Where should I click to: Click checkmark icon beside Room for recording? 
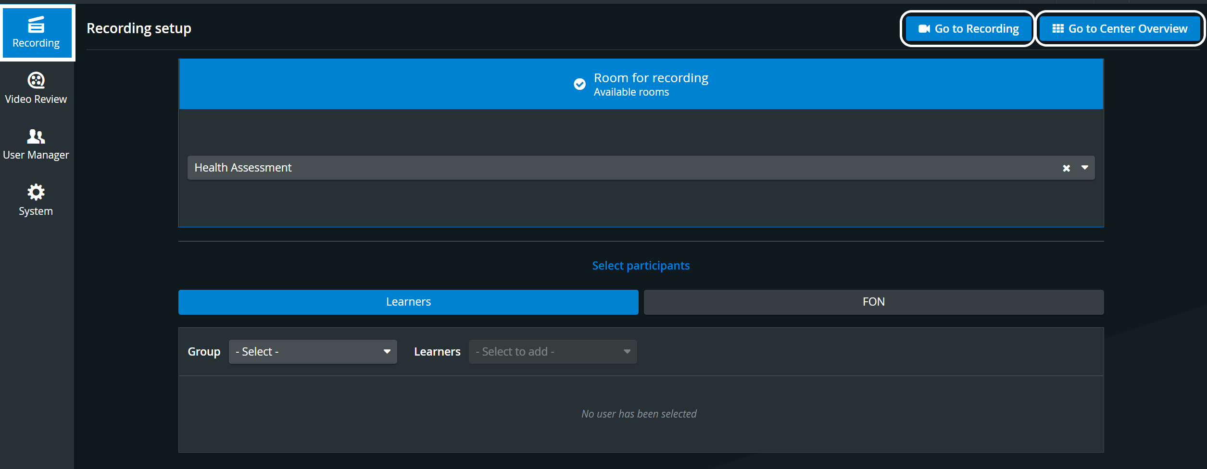tap(579, 84)
